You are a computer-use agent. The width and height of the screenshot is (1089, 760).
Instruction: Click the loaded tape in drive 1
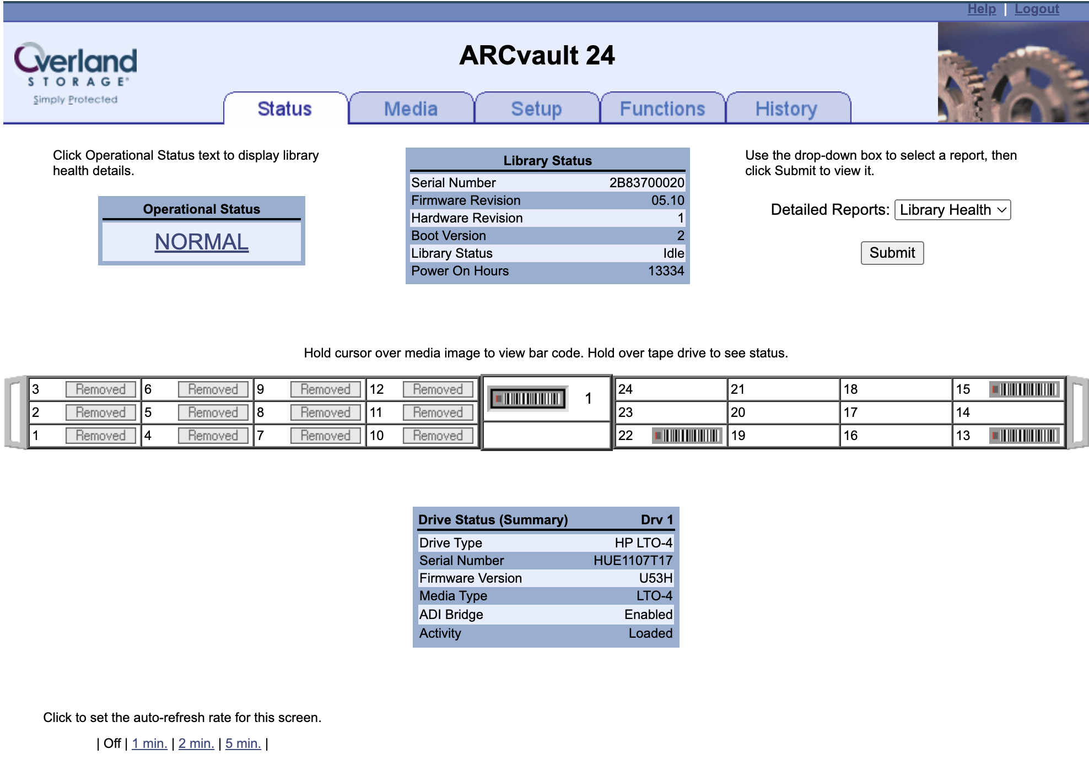528,399
